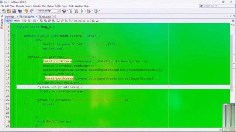This screenshot has width=236, height=132.
Task: Click the Save All toolbar icon
Action: pyautogui.click(x=20, y=11)
